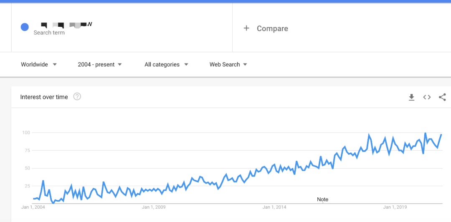Screen dimensions: 451x222
Task: Click the Note marker on the chart
Action: tap(322, 199)
